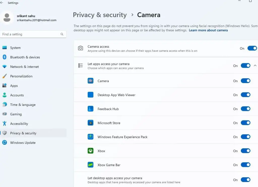Collapse the apps camera access list

pyautogui.click(x=255, y=66)
